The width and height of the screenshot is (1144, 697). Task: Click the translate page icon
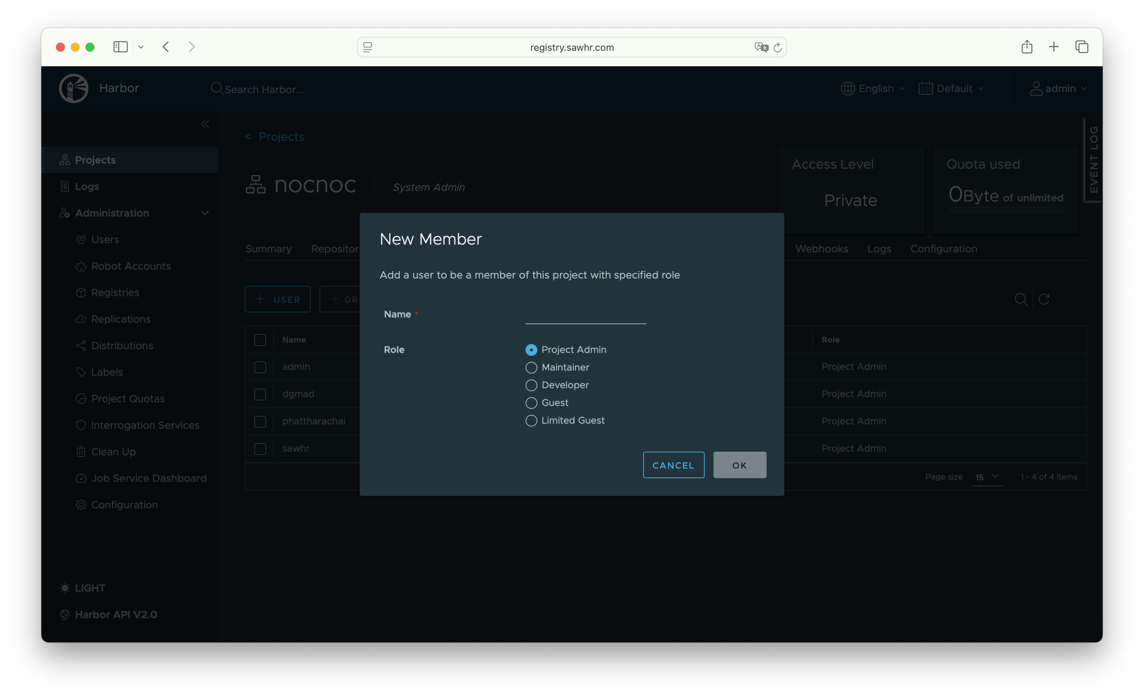point(761,47)
